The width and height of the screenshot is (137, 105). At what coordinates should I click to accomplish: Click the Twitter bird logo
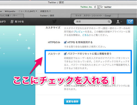click(55, 22)
